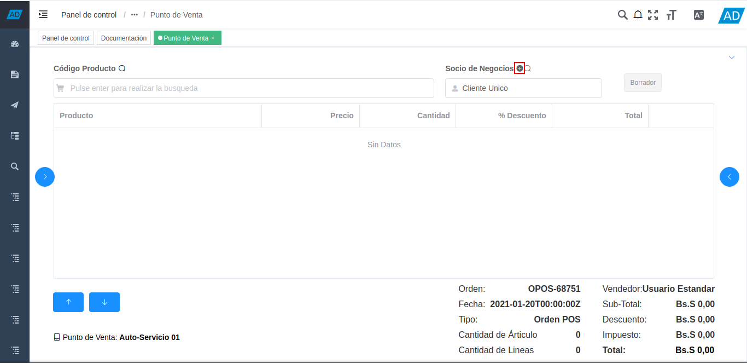The width and height of the screenshot is (747, 363).
Task: Click the Cliente Unico business partner field
Action: click(x=523, y=88)
